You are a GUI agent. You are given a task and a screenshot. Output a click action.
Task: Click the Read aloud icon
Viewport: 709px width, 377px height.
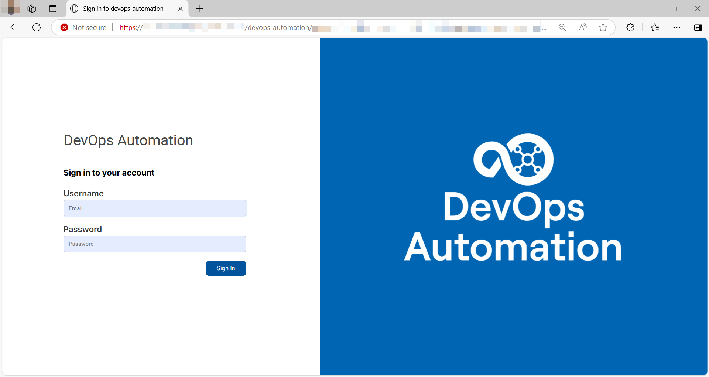[x=583, y=27]
